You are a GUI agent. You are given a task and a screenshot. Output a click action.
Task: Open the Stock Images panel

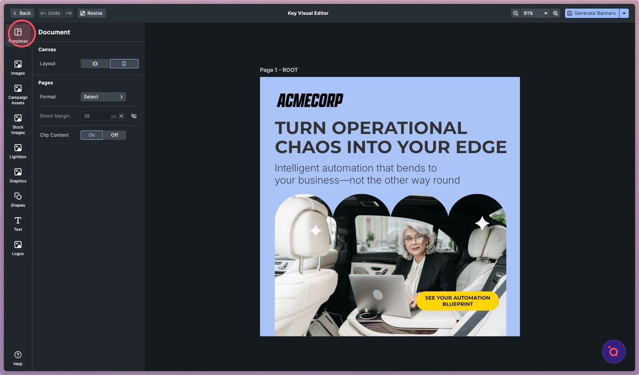pyautogui.click(x=18, y=124)
